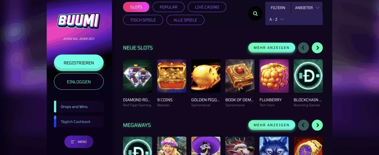
Task: Open the 9 Coins treasure chest game
Action: (x=172, y=76)
